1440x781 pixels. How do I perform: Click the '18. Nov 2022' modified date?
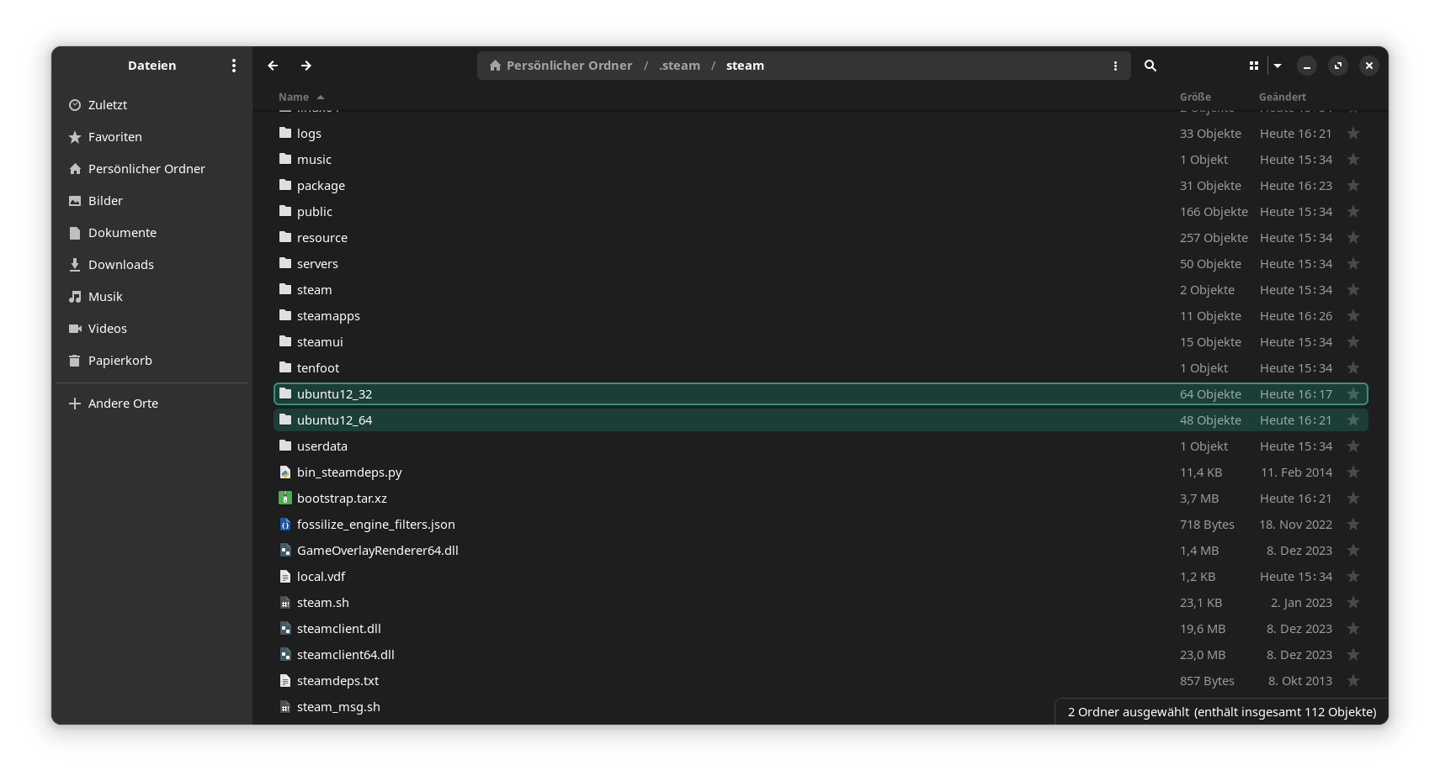point(1296,525)
